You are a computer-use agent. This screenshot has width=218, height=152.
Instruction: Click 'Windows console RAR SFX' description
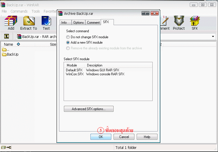pyautogui.click(x=105, y=74)
